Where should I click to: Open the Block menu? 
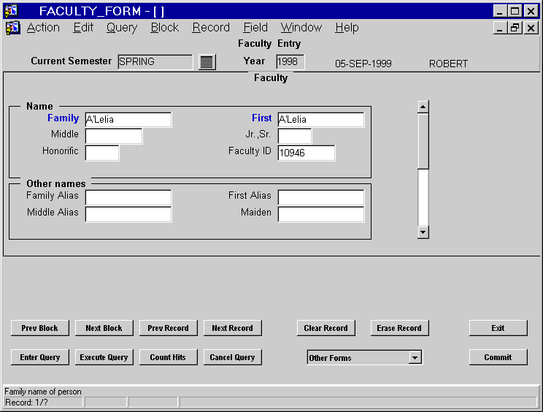coord(164,27)
